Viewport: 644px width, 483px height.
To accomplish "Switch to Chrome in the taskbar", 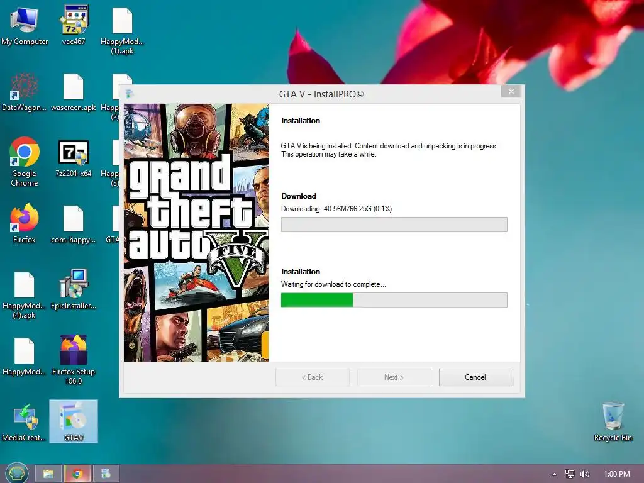I will pos(77,474).
